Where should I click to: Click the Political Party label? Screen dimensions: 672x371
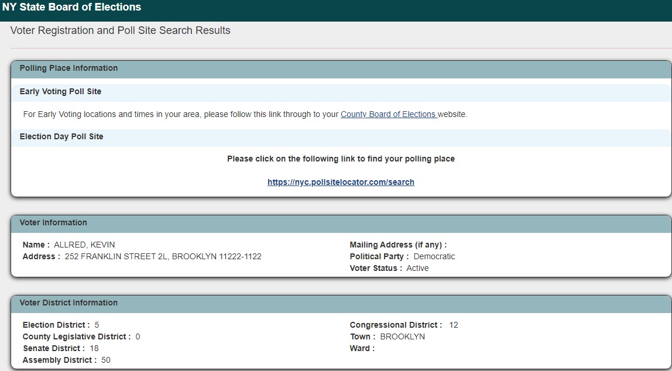tap(379, 257)
